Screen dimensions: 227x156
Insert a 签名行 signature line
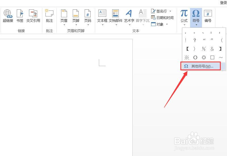tap(159, 11)
